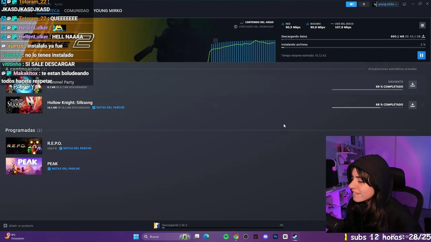Toggle Contenido del Workshop filter
The image size is (431, 242).
254,27
